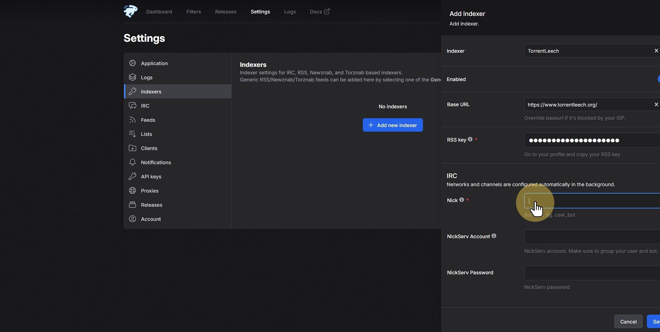Click the Account user icon

132,219
